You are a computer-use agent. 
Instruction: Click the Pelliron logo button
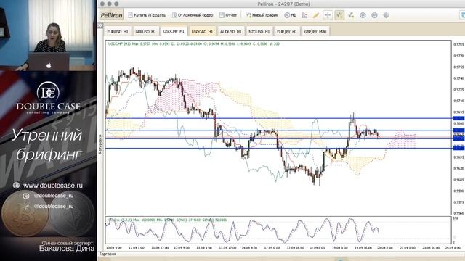click(111, 15)
